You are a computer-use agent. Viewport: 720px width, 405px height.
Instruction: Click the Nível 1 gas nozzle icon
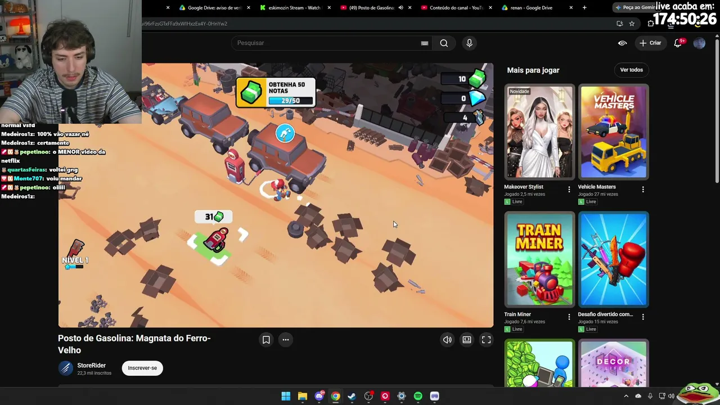pos(75,249)
